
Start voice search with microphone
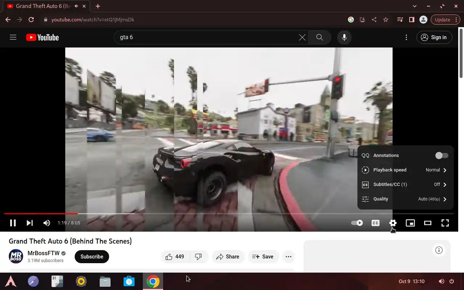pos(344,37)
